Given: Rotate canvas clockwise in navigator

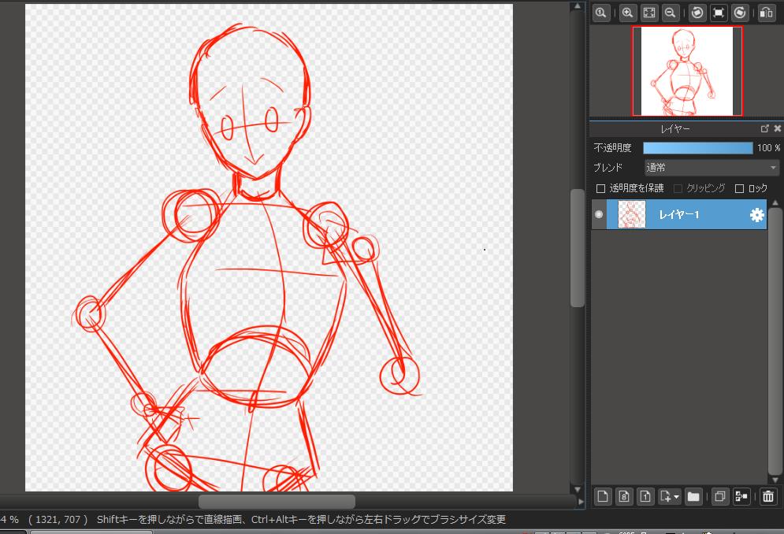Looking at the screenshot, I should [739, 13].
